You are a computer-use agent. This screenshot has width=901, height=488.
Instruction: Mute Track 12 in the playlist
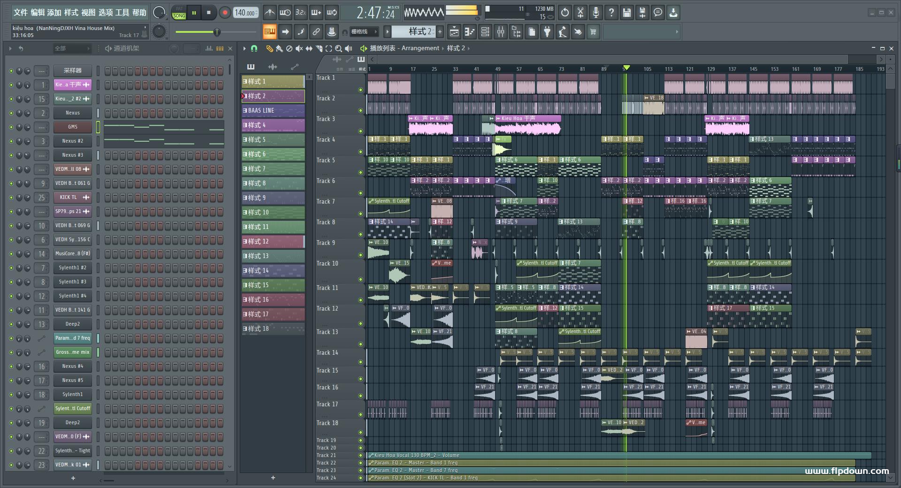pyautogui.click(x=360, y=323)
